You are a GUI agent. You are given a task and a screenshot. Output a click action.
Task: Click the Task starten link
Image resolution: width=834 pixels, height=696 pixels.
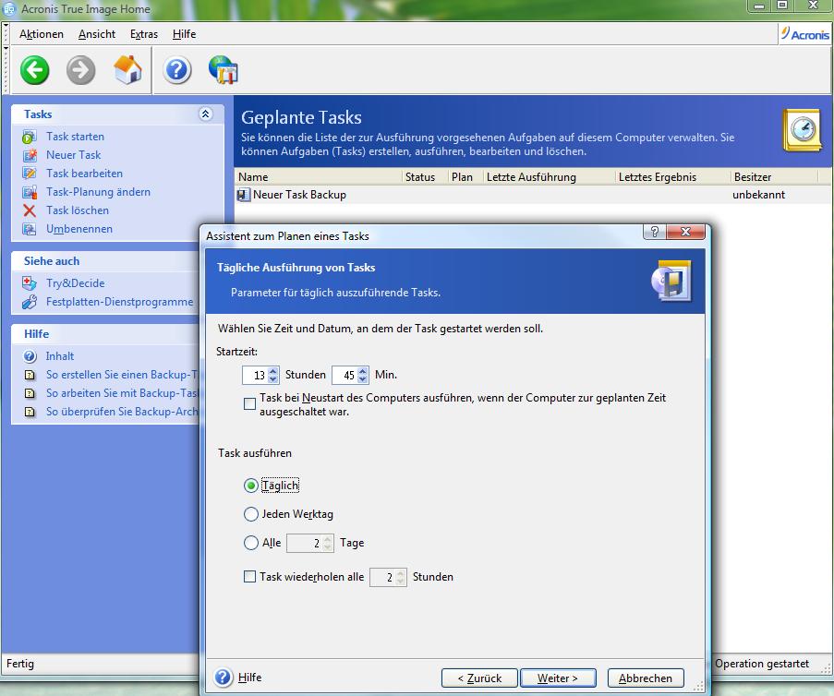[x=75, y=137]
